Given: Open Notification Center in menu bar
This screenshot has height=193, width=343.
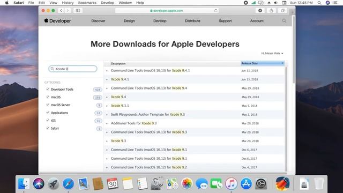Looking at the screenshot, I should click(335, 3).
